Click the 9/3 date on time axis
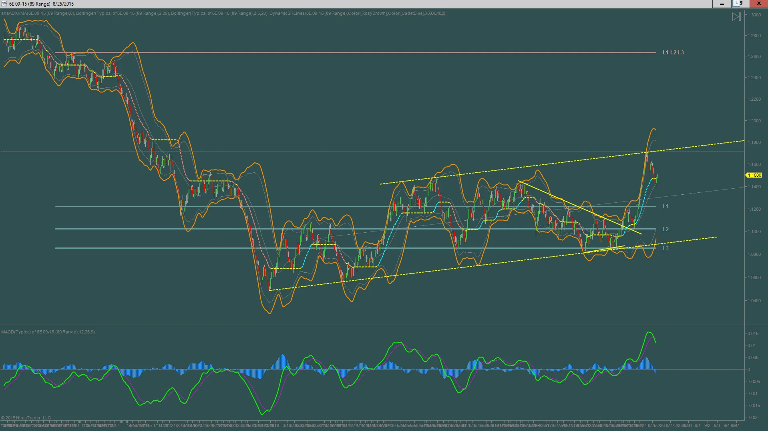This screenshot has height=431, width=768. (x=717, y=425)
